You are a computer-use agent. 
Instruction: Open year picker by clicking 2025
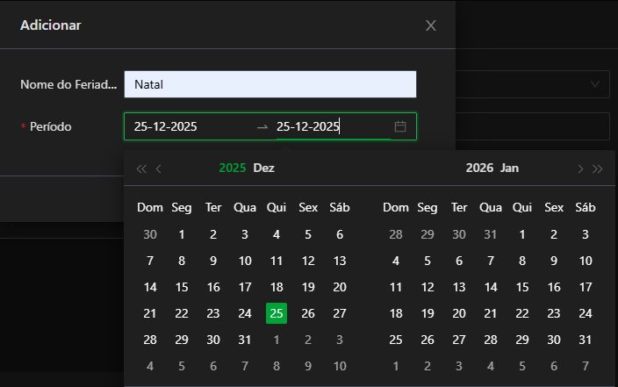coord(233,168)
